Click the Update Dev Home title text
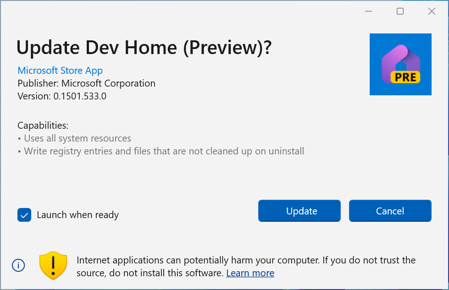Viewport: 449px width, 290px height. [144, 47]
